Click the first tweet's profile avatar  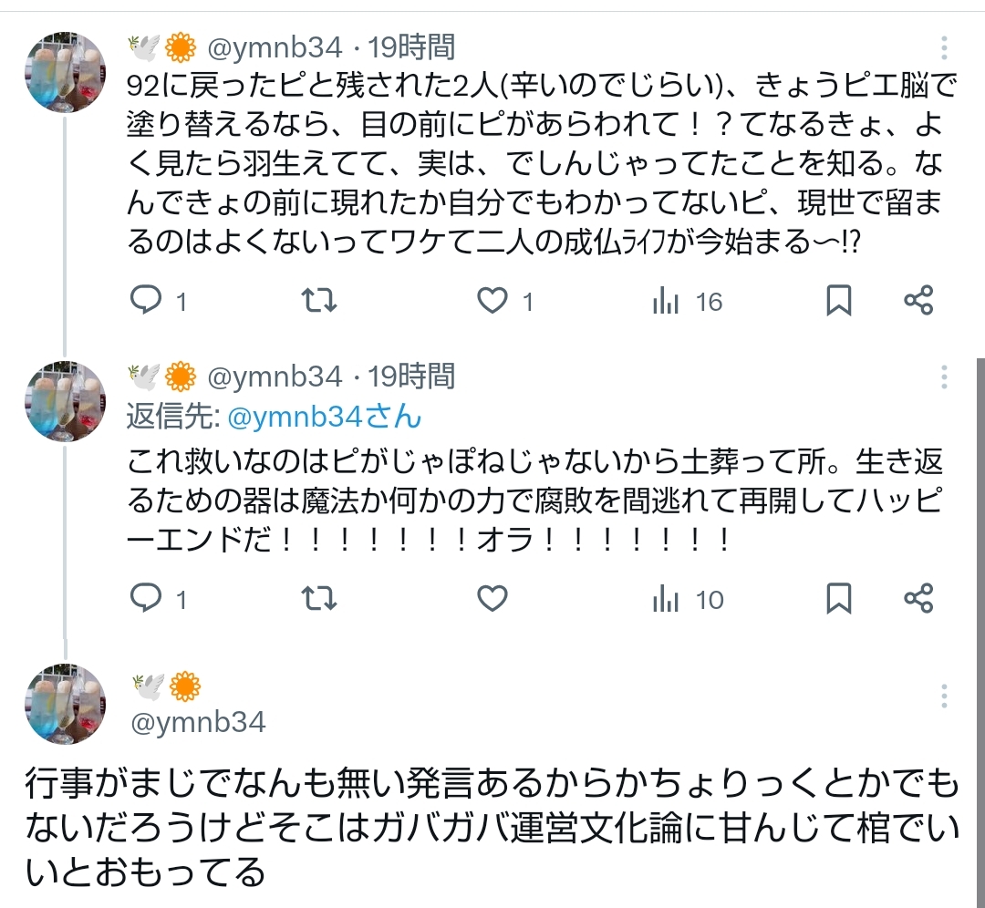pyautogui.click(x=65, y=73)
